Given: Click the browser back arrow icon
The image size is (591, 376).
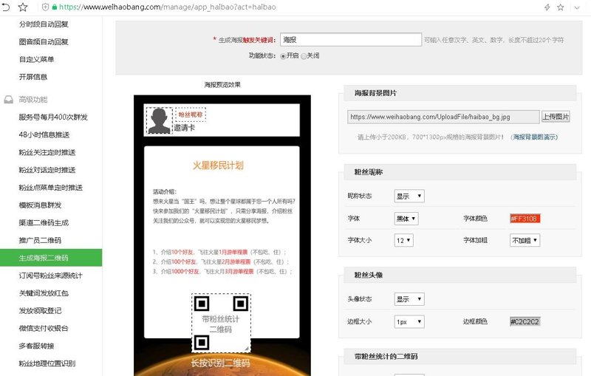Looking at the screenshot, I should pos(6,7).
